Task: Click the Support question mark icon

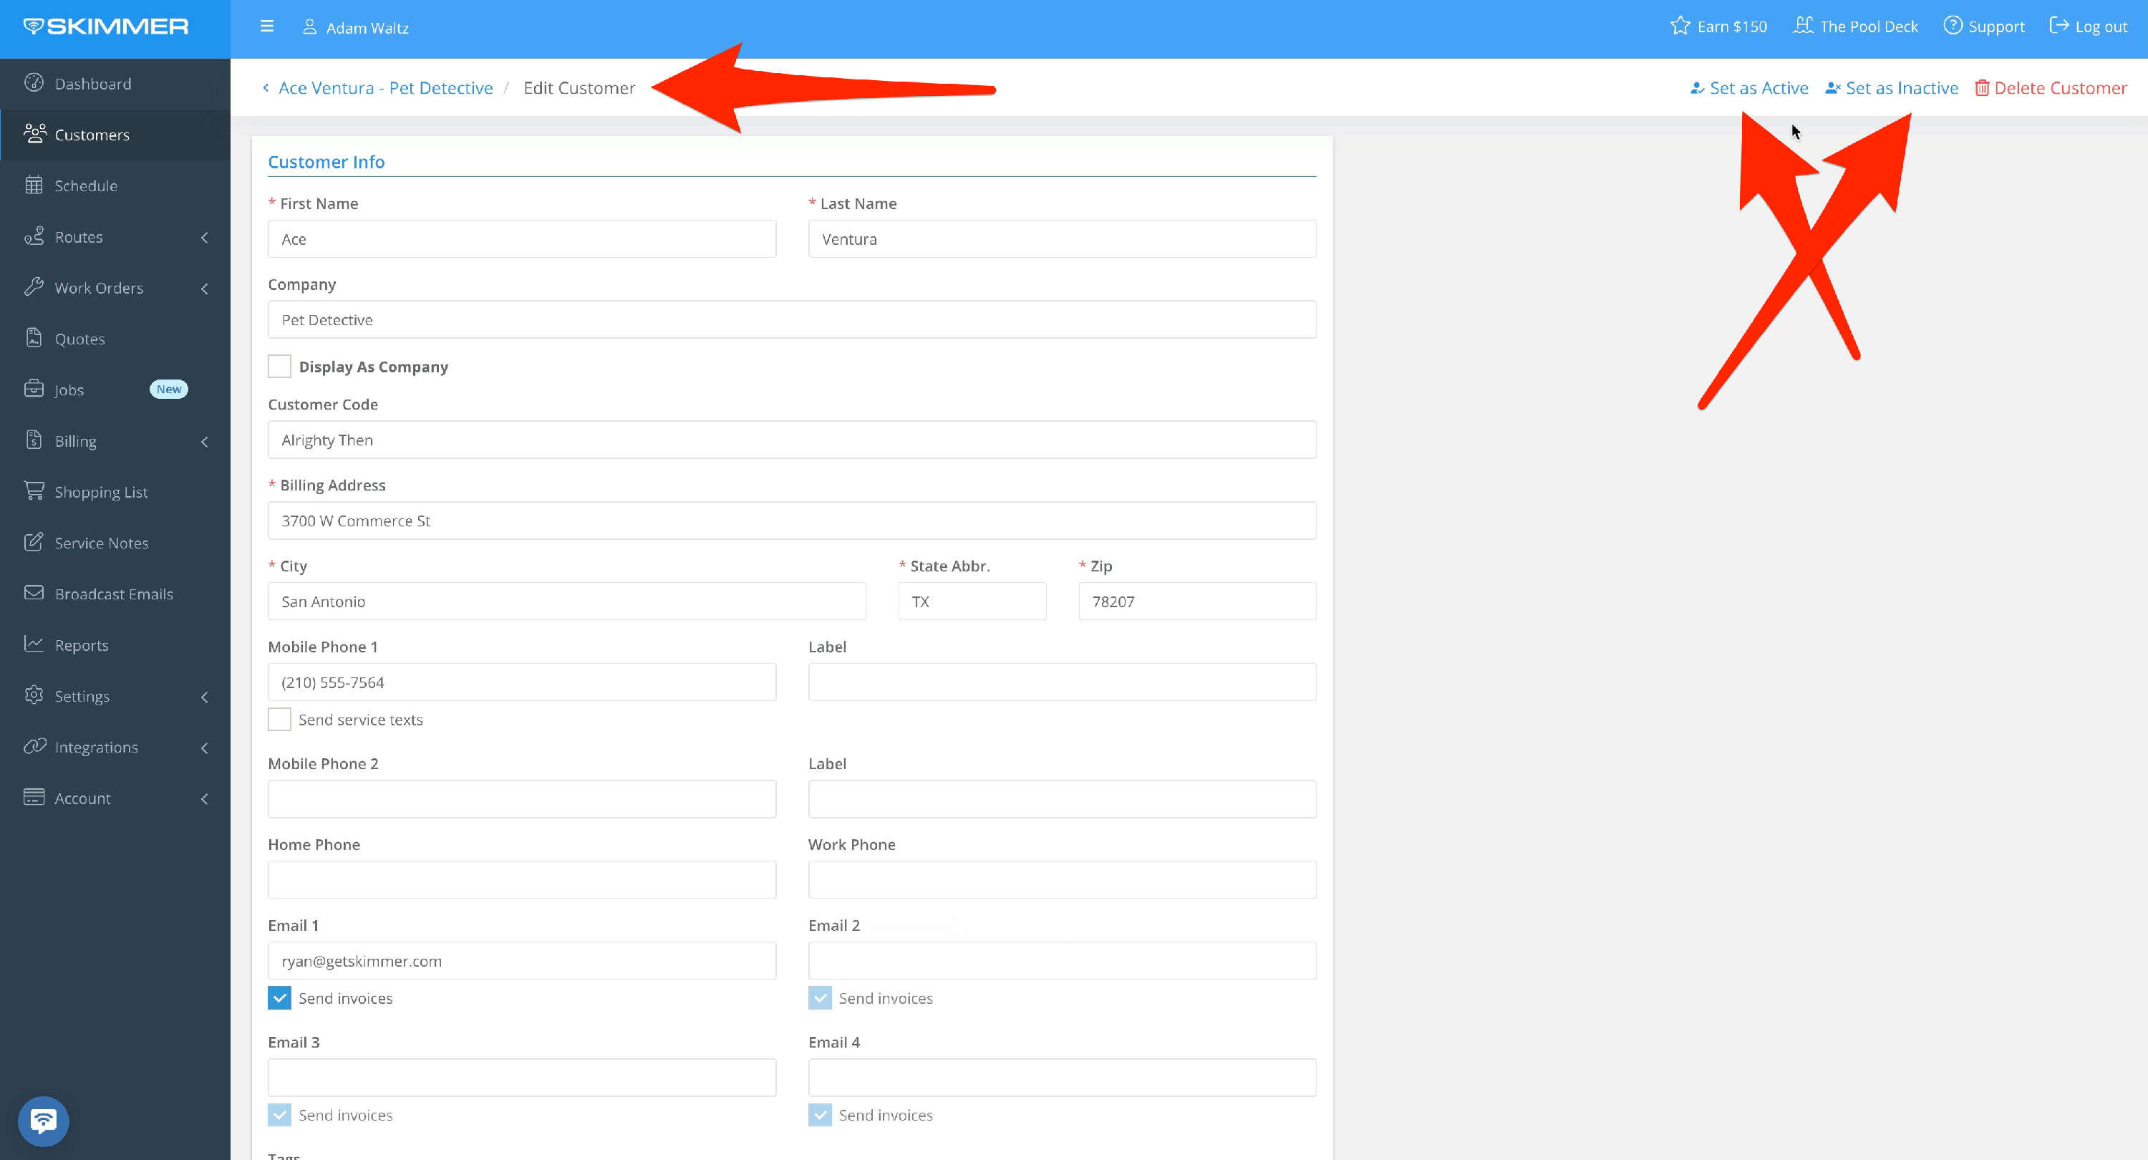Action: (1952, 26)
